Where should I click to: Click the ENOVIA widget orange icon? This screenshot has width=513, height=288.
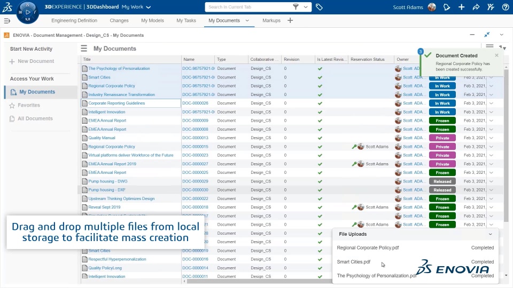pos(6,35)
